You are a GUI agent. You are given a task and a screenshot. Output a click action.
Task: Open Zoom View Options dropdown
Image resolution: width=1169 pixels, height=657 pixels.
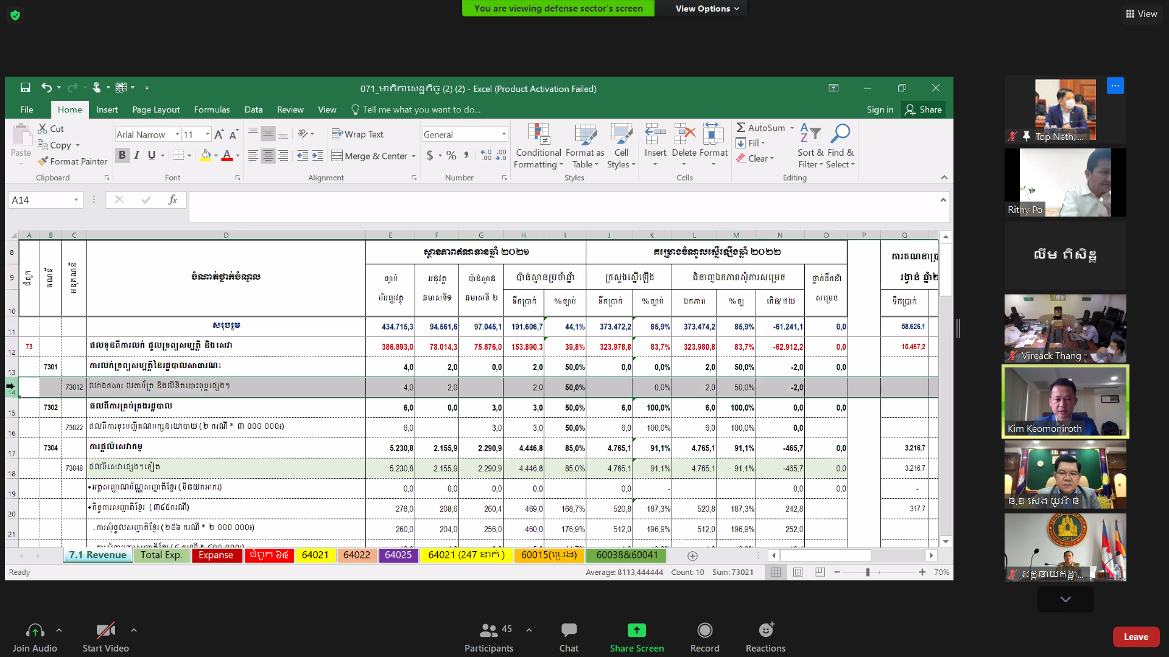pyautogui.click(x=707, y=9)
